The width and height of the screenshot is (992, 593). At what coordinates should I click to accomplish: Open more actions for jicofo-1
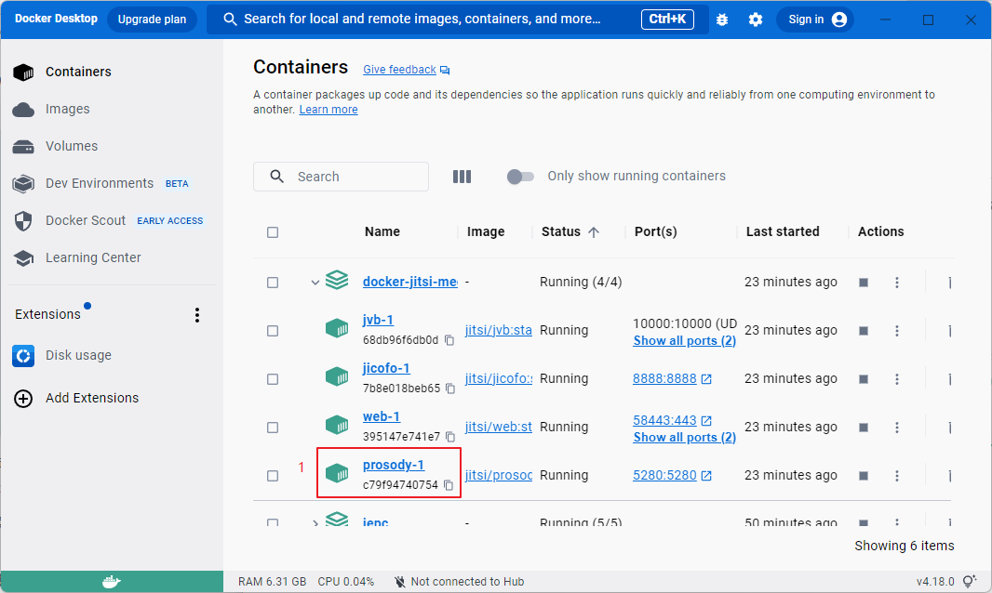point(896,379)
